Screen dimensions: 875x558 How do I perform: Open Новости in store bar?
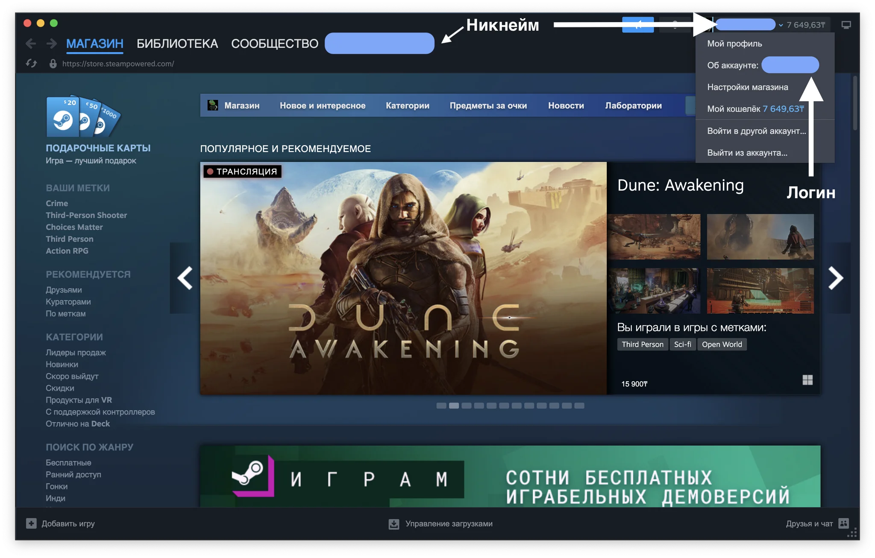(x=566, y=105)
